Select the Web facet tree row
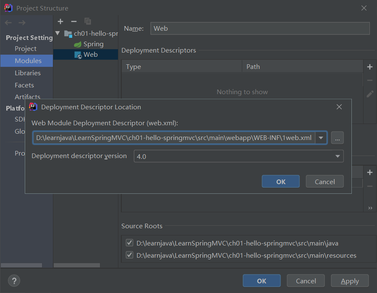This screenshot has height=293, width=377. point(86,55)
